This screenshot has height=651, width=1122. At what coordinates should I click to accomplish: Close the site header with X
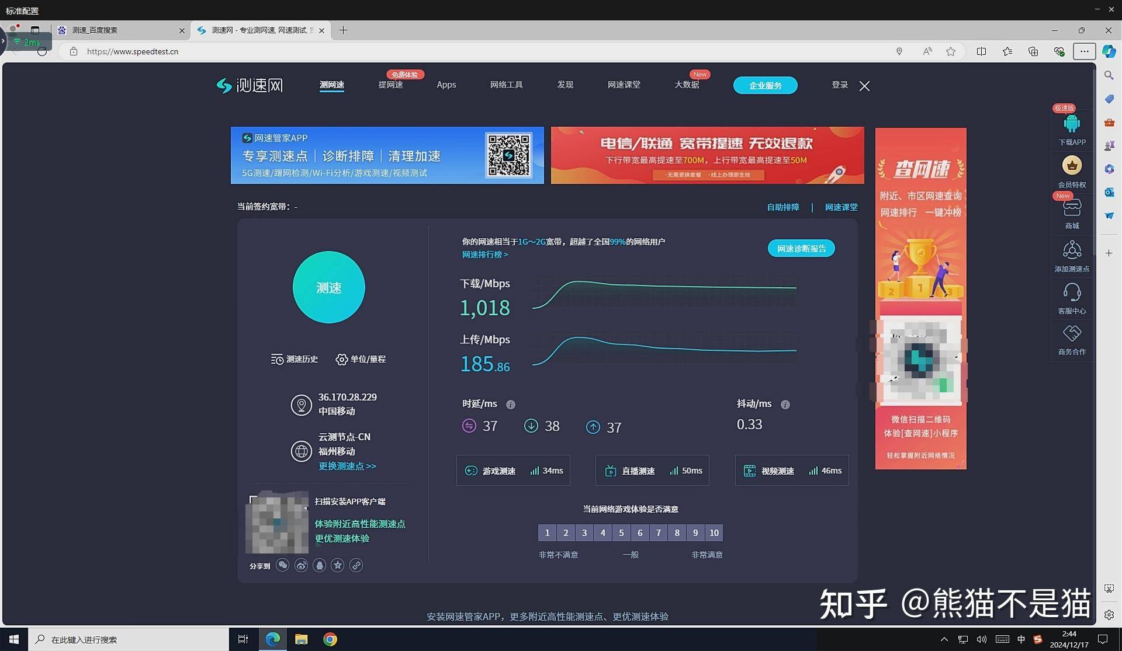pyautogui.click(x=865, y=86)
